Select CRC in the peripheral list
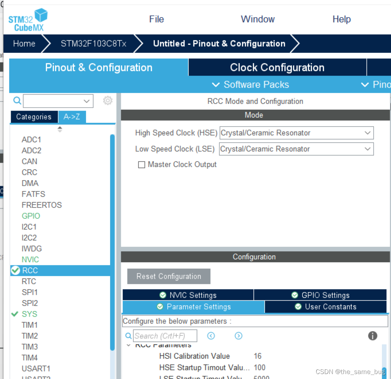391x379 pixels. pyautogui.click(x=29, y=172)
